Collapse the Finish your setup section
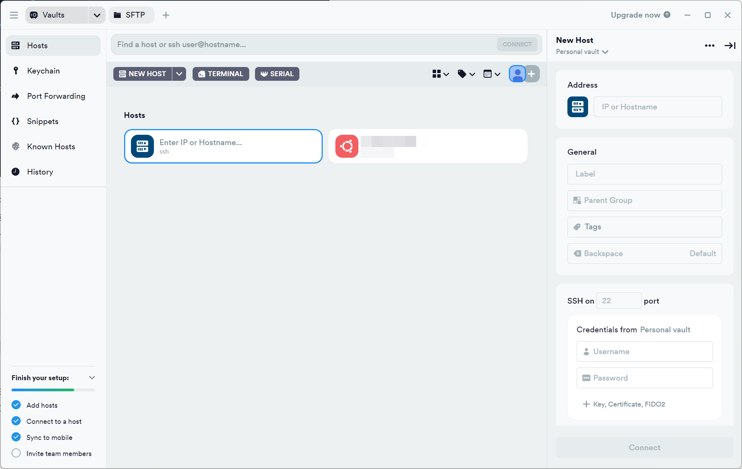 92,378
